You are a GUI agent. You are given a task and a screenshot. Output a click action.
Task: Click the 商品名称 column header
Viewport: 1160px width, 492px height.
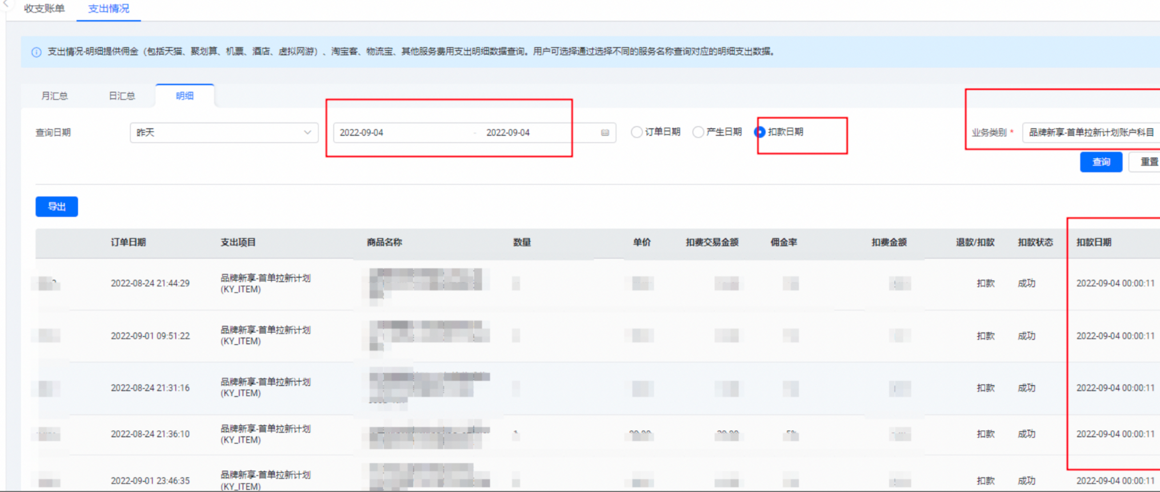pyautogui.click(x=385, y=243)
